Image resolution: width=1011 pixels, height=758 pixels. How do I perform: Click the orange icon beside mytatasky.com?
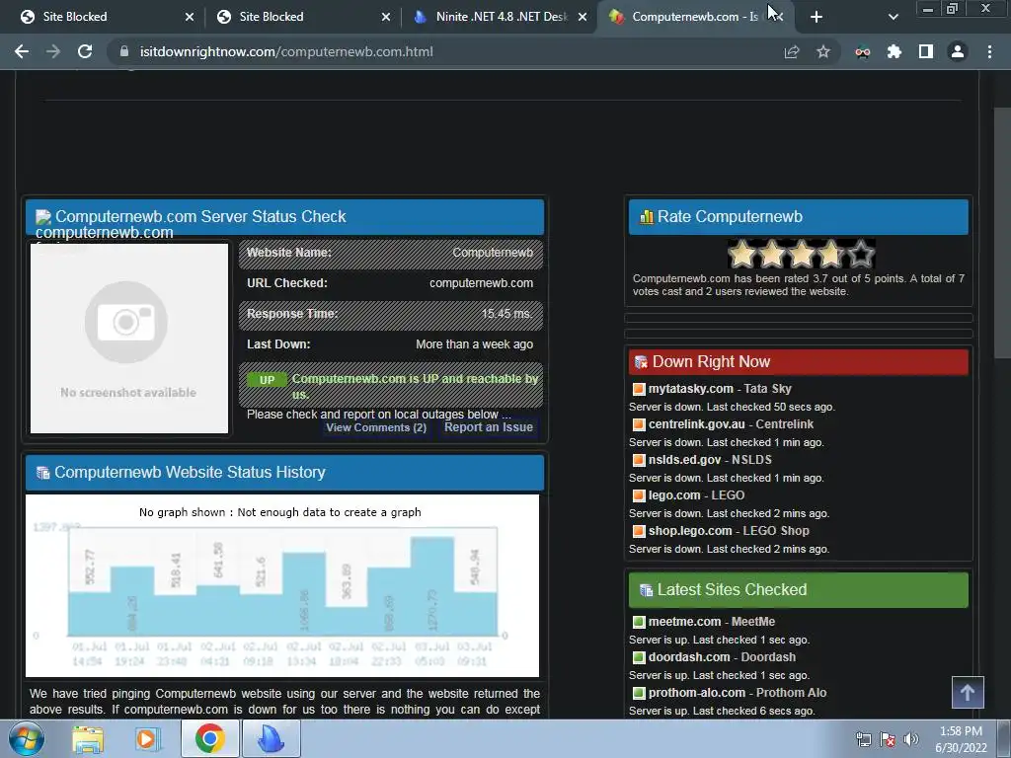tap(639, 389)
